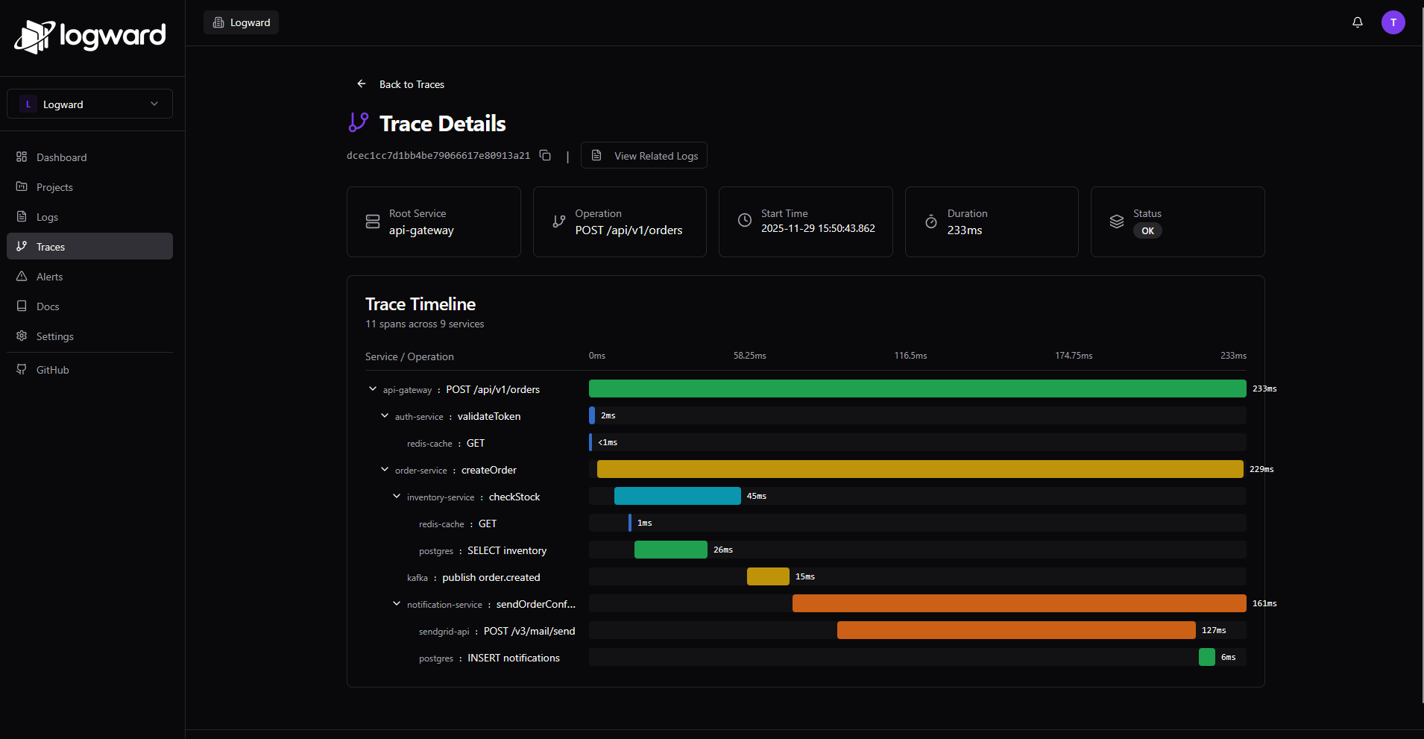
Task: Open the Logward workspace dropdown
Action: tap(89, 104)
